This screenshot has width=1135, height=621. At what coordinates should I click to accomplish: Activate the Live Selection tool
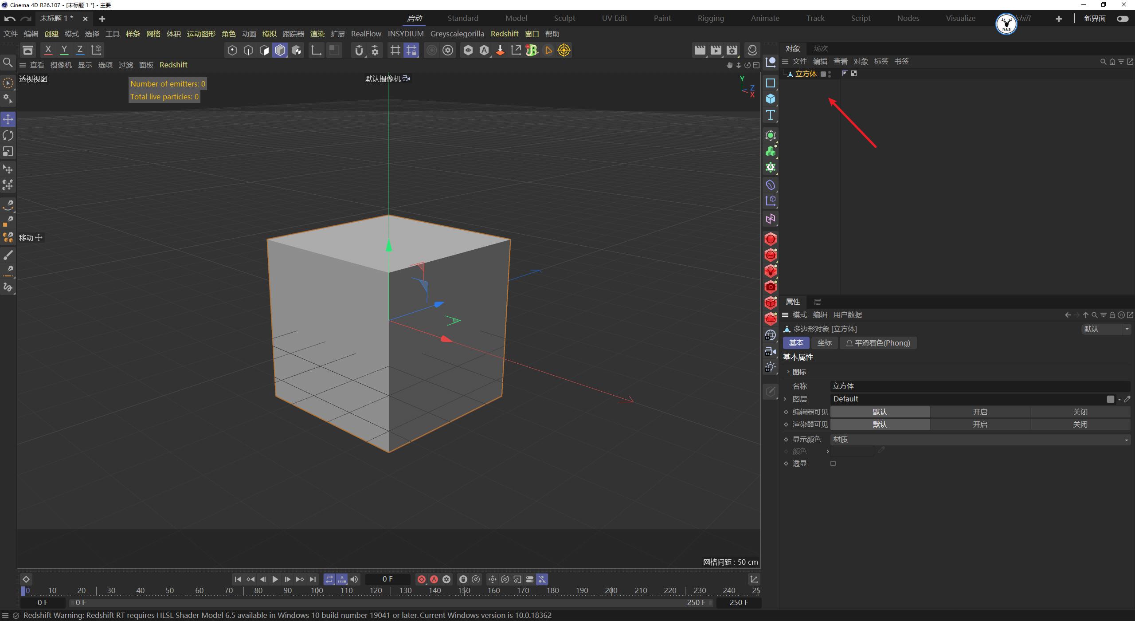[x=8, y=83]
